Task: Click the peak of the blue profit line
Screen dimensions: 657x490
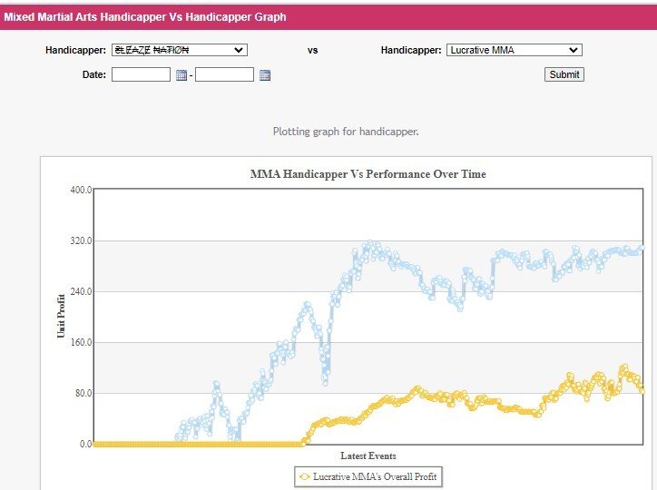Action: [x=369, y=243]
